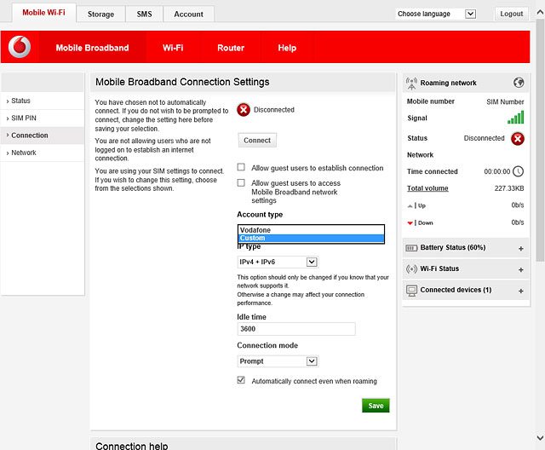This screenshot has width=545, height=450.
Task: Open the Connection mode Prompt dropdown
Action: pyautogui.click(x=278, y=361)
